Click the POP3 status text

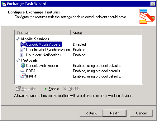click(97, 71)
